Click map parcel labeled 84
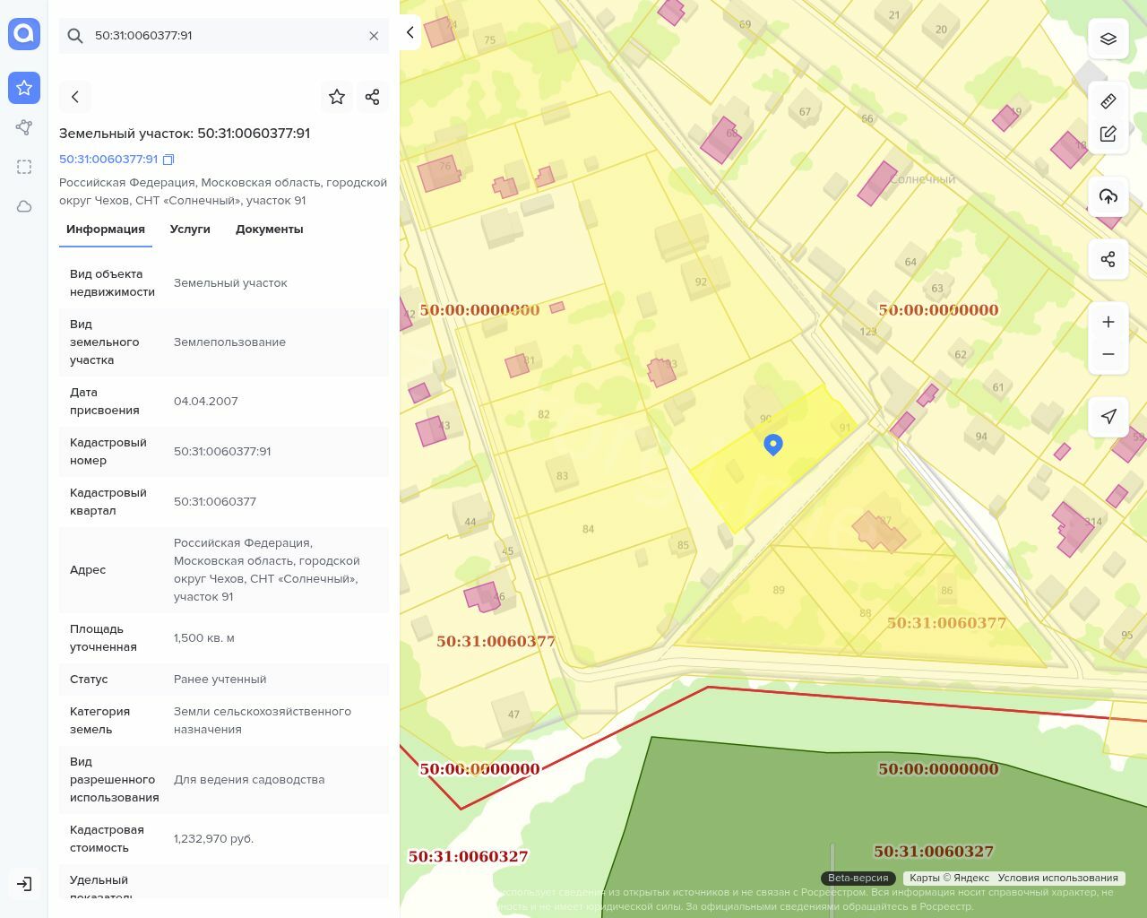The height and width of the screenshot is (918, 1147). tap(588, 529)
